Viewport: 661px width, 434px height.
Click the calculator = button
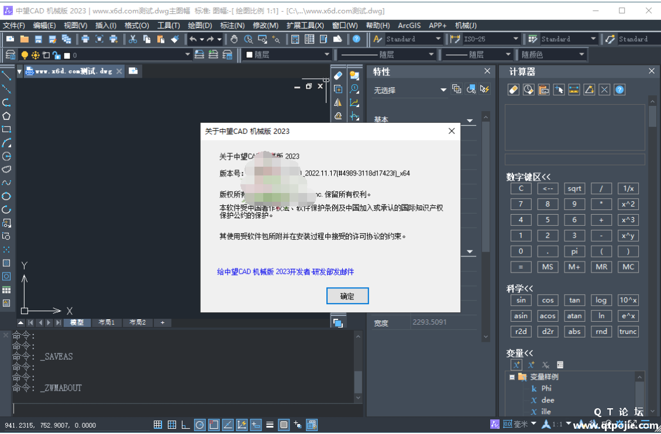click(521, 267)
